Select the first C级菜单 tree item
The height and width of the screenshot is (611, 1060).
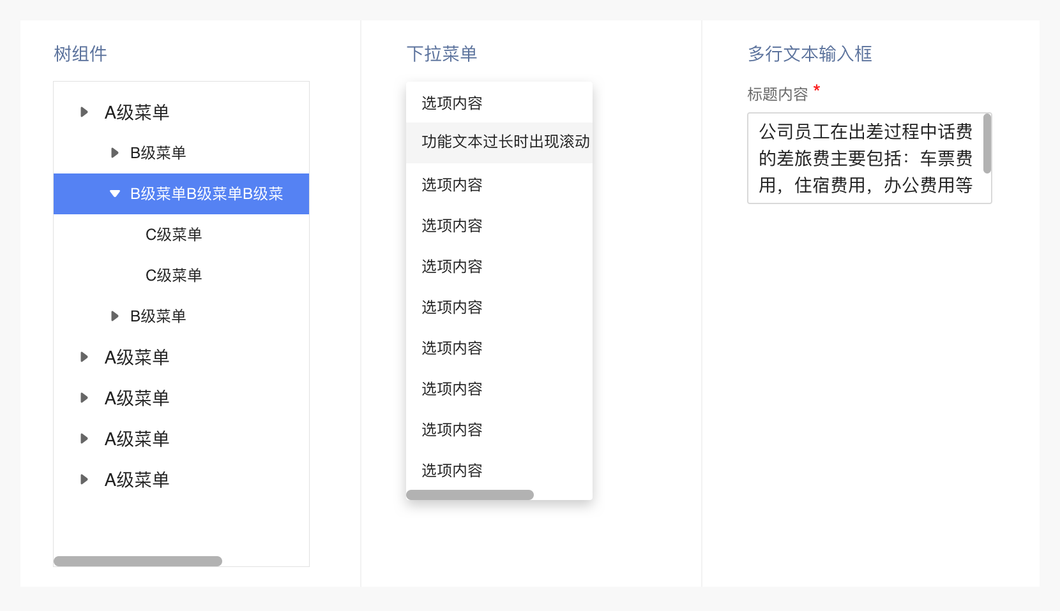tap(174, 235)
